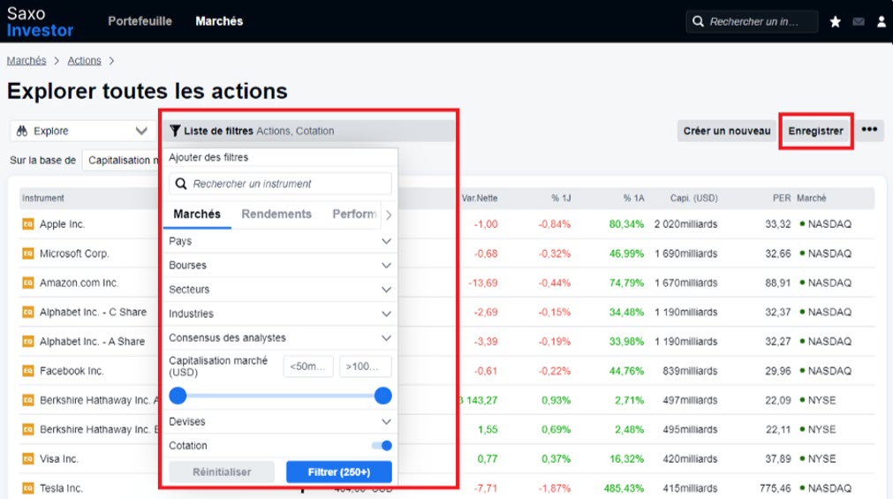Viewport: 893px width, 499px height.
Task: Follow the Actions breadcrumb link
Action: coord(84,60)
